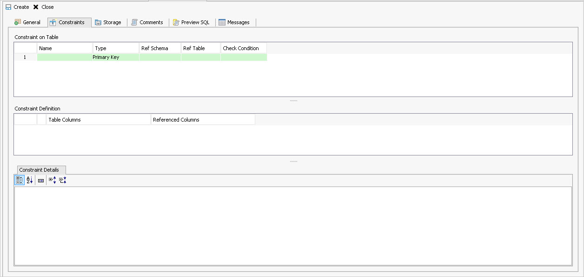Sort constraint properties alphabetically
The image size is (584, 277).
29,180
